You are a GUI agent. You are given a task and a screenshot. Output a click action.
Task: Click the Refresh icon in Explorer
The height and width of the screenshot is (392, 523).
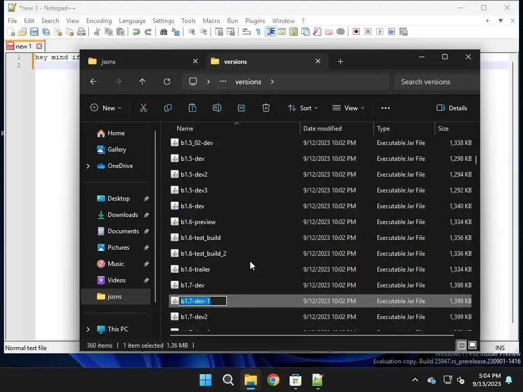tap(167, 82)
